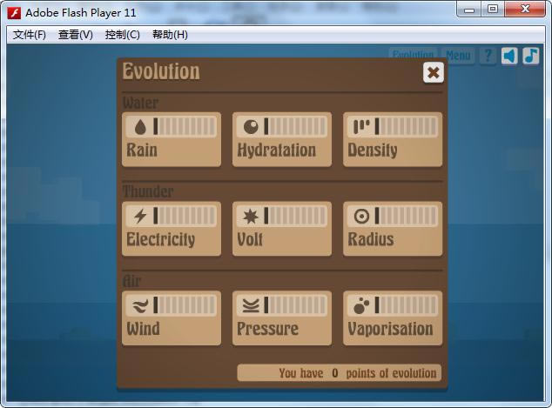Click the Rain raindrop icon
552x408 pixels.
click(x=140, y=126)
